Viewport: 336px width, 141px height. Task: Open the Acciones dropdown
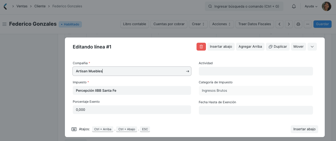coord(222,24)
